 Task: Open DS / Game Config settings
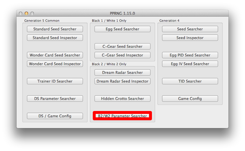(55, 116)
